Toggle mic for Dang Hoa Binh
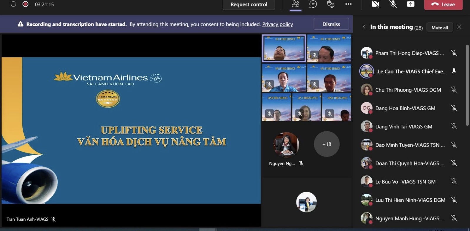 click(454, 108)
